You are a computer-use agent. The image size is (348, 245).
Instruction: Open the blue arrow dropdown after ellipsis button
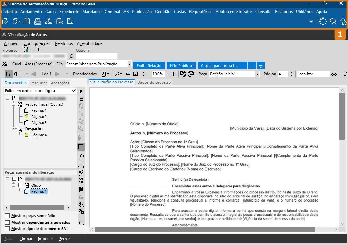pyautogui.click(x=261, y=66)
